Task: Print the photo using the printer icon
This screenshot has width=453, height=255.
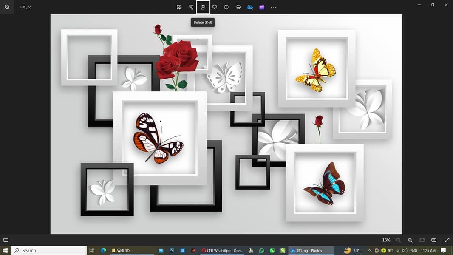Action: point(238,7)
